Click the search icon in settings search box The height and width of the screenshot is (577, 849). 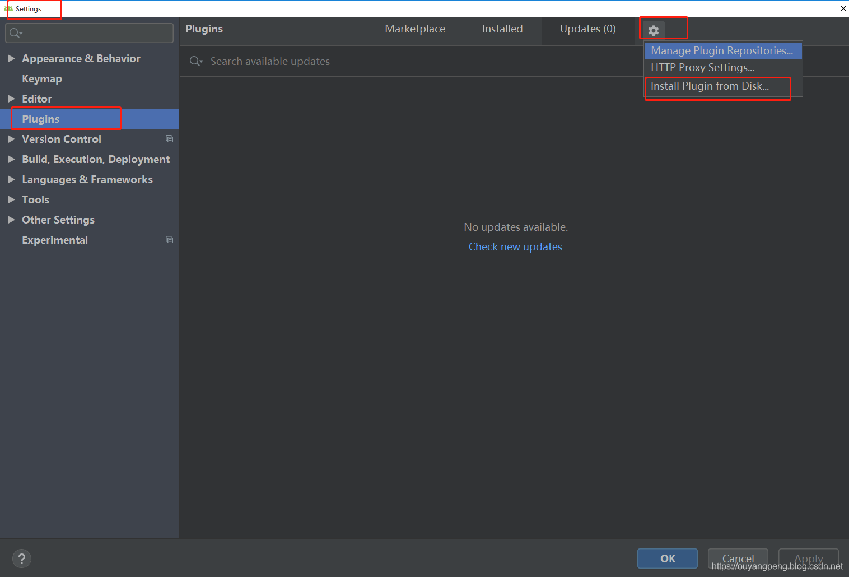(x=16, y=33)
